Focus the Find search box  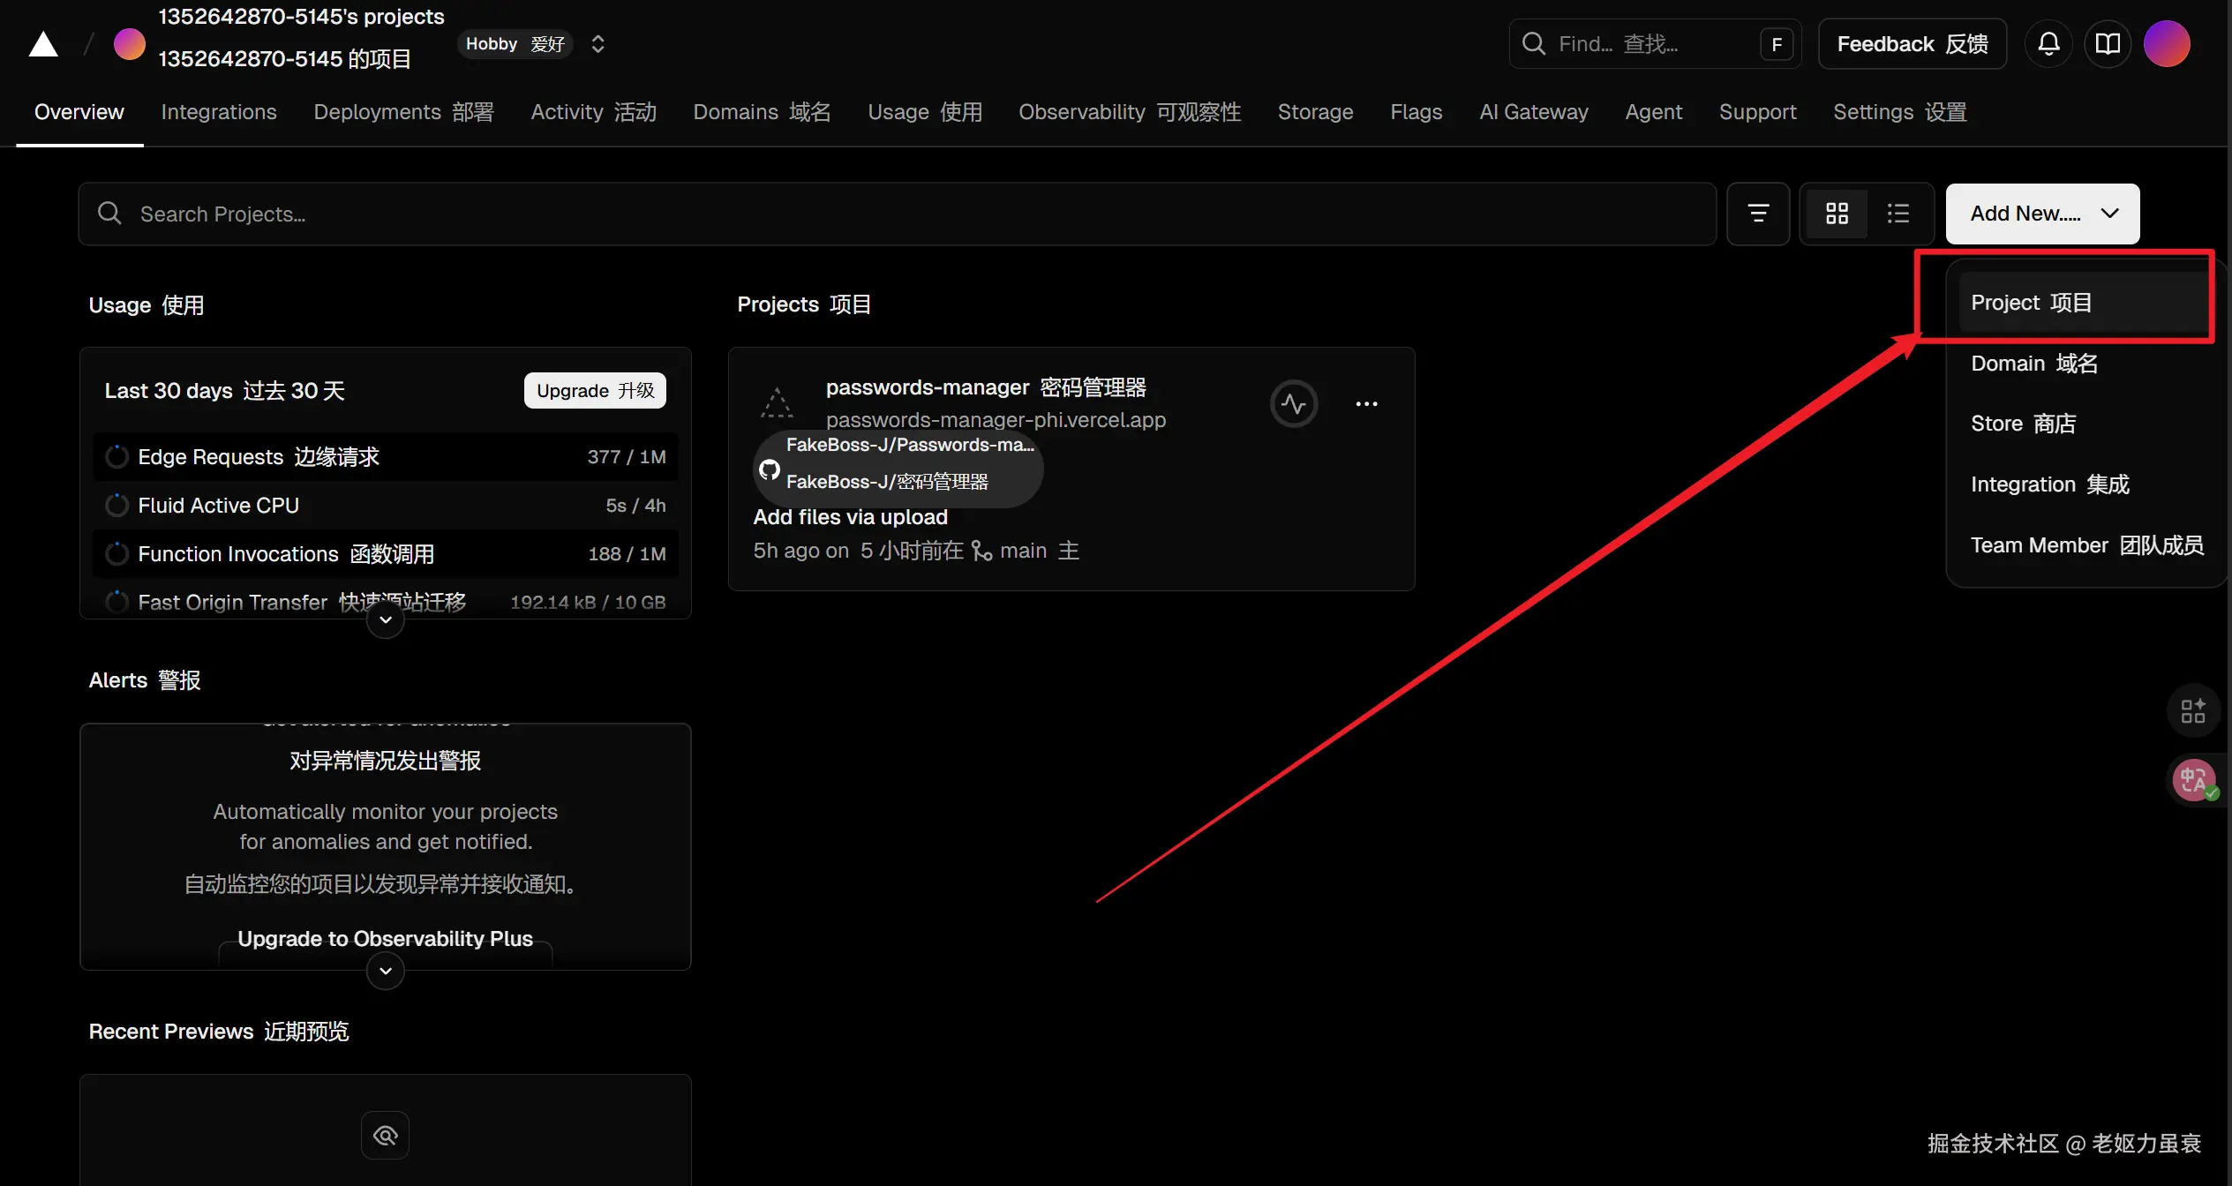pos(1655,44)
